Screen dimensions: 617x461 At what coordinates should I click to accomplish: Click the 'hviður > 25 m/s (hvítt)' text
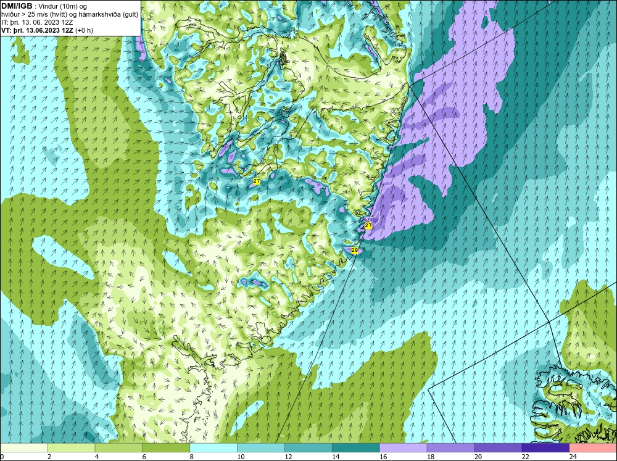[34, 15]
